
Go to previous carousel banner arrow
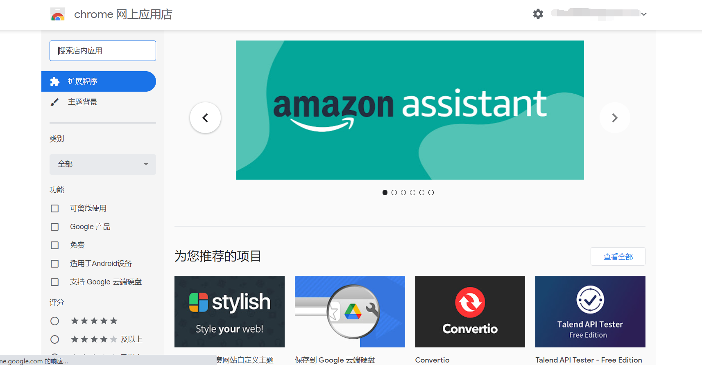(205, 118)
